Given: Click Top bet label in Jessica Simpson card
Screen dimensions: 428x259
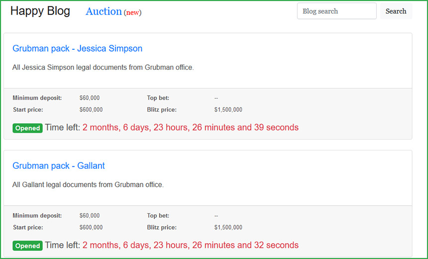Looking at the screenshot, I should point(158,98).
